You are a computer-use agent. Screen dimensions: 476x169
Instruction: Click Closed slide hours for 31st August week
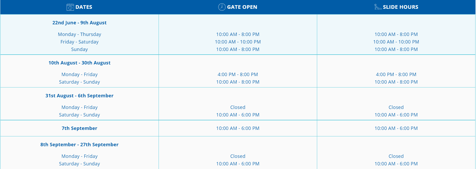click(x=396, y=107)
